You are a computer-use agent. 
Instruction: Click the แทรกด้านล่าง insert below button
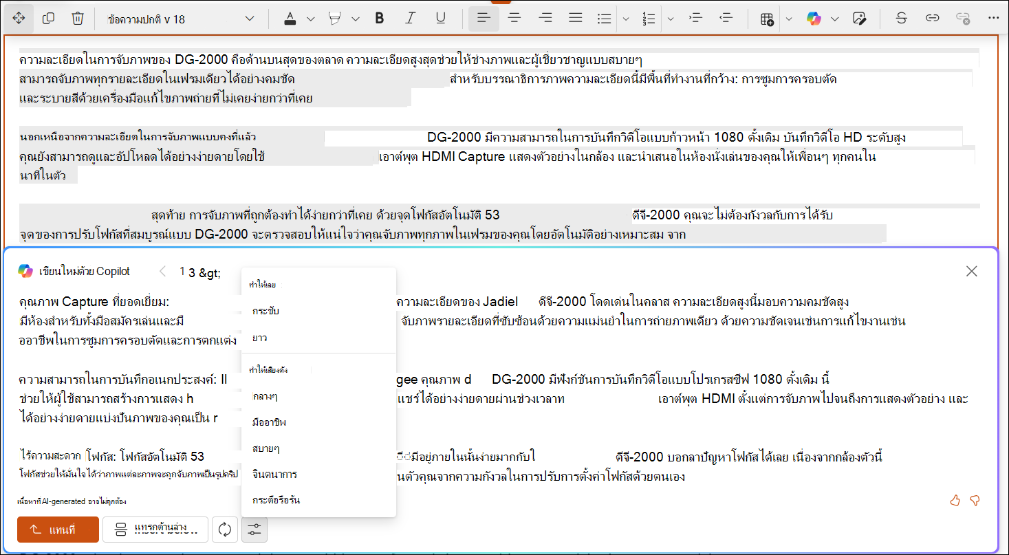click(155, 530)
